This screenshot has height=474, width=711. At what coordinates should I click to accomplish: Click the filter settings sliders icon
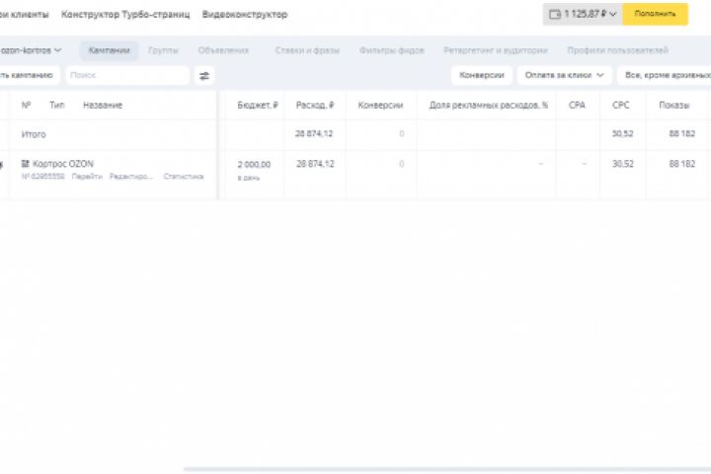(204, 75)
